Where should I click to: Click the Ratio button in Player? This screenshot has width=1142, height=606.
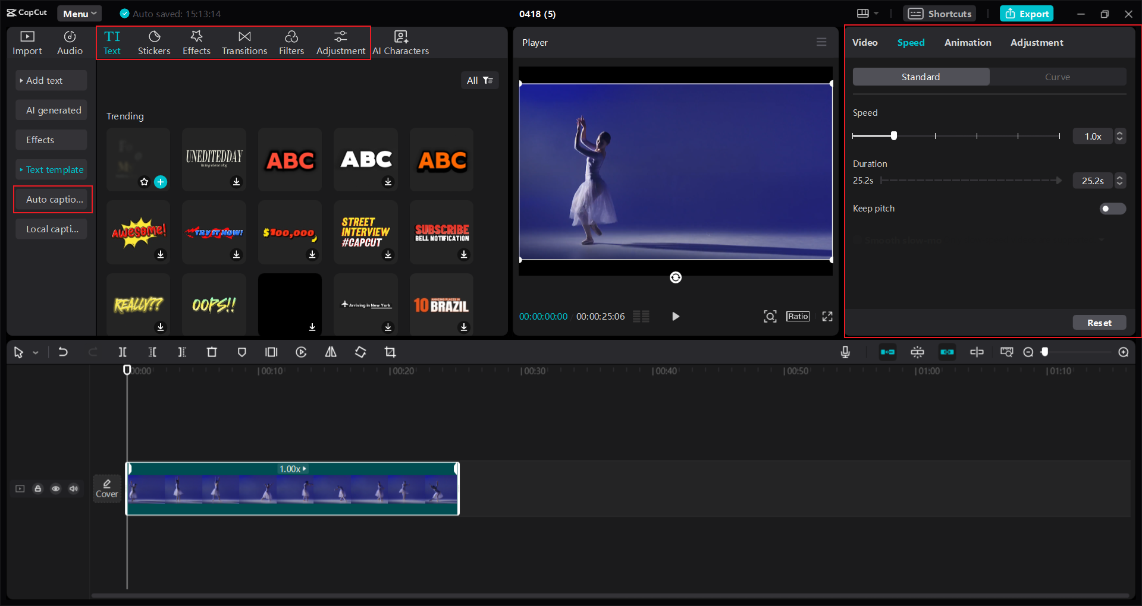point(798,317)
